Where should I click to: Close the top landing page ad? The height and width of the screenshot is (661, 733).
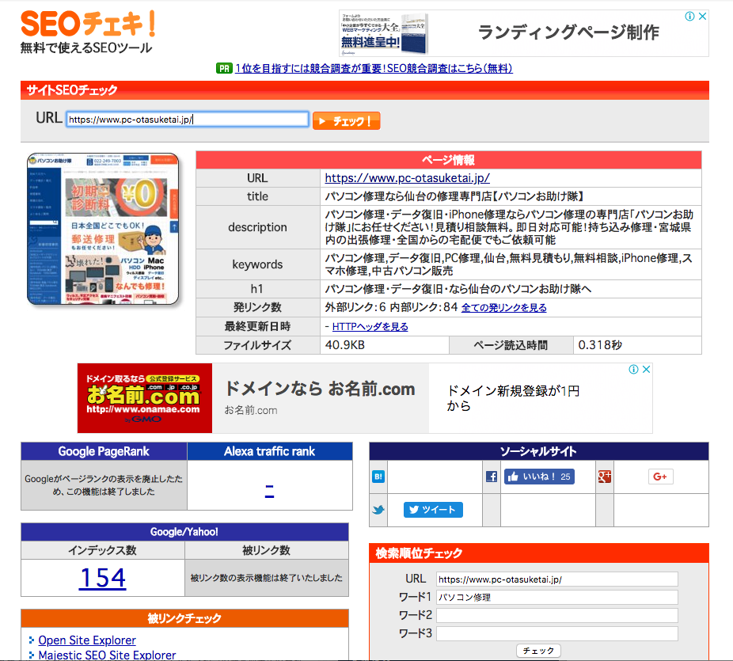click(702, 17)
